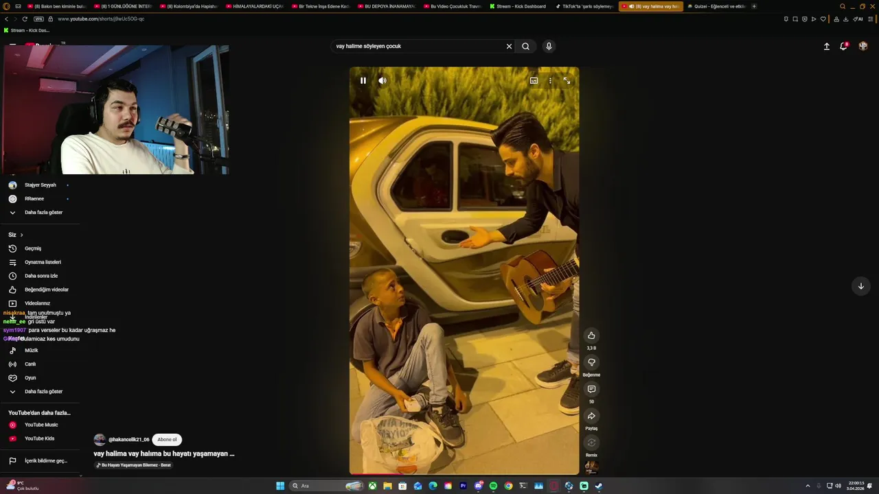Viewport: 879px width, 494px height.
Task: Open Stream - Kick Das... bookmark
Action: [27, 30]
